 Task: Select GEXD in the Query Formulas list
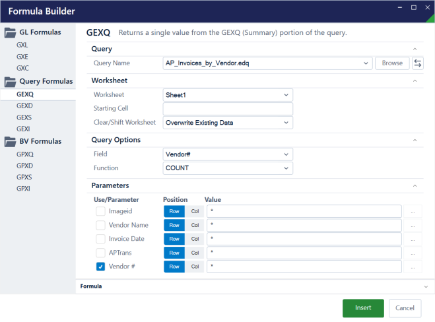[24, 106]
